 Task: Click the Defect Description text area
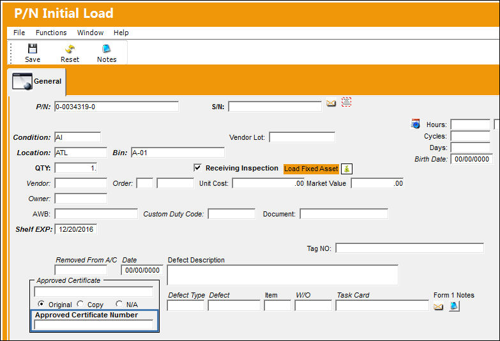(x=282, y=275)
